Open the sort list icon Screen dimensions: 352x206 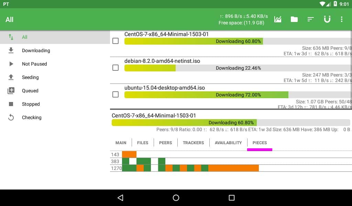tap(311, 19)
